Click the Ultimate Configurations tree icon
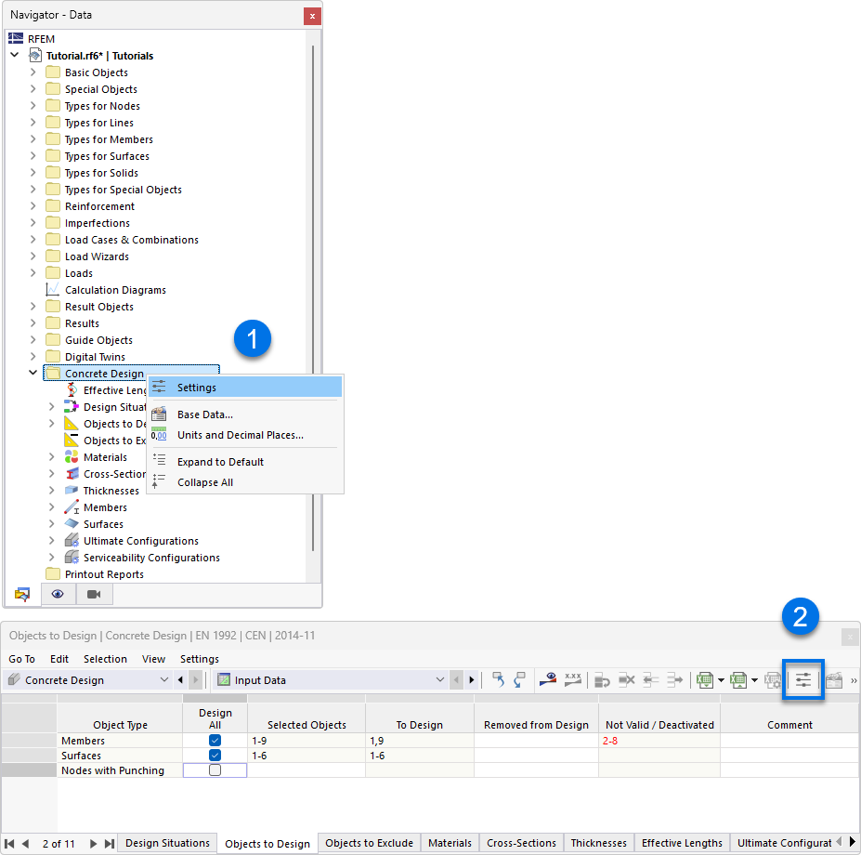Viewport: 861px width, 855px height. [72, 541]
